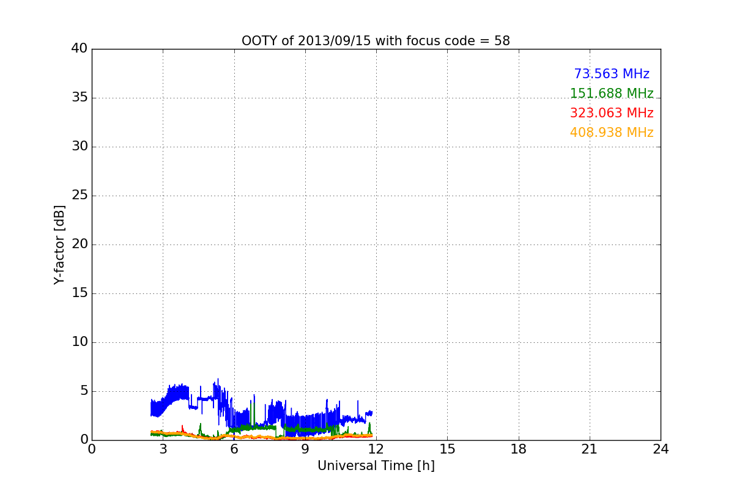Image resolution: width=734 pixels, height=489 pixels.
Task: Click the y-axis tick label 10
Action: 80,342
